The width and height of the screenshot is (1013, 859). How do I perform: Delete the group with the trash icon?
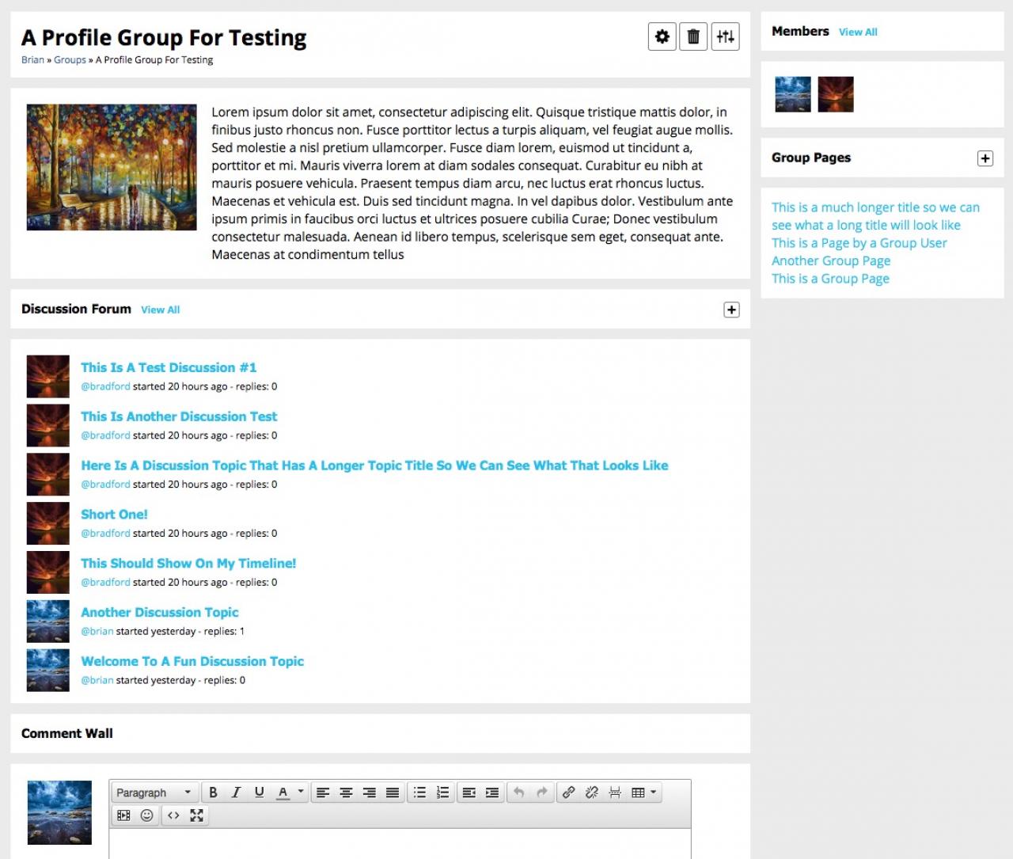click(x=693, y=36)
